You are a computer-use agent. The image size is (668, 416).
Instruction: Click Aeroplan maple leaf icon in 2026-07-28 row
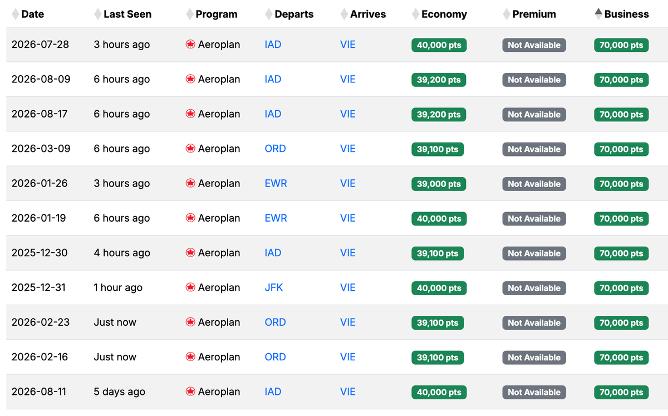tap(190, 45)
